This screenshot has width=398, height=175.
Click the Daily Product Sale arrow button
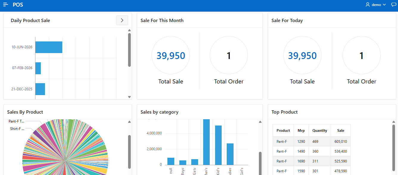click(122, 20)
